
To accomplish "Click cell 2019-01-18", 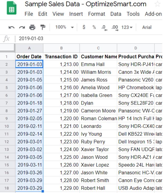I will point(29,103).
